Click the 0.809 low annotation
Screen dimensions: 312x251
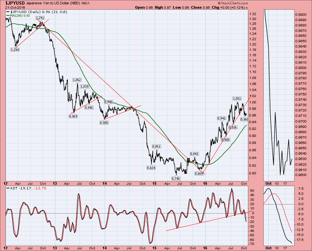coord(199,174)
